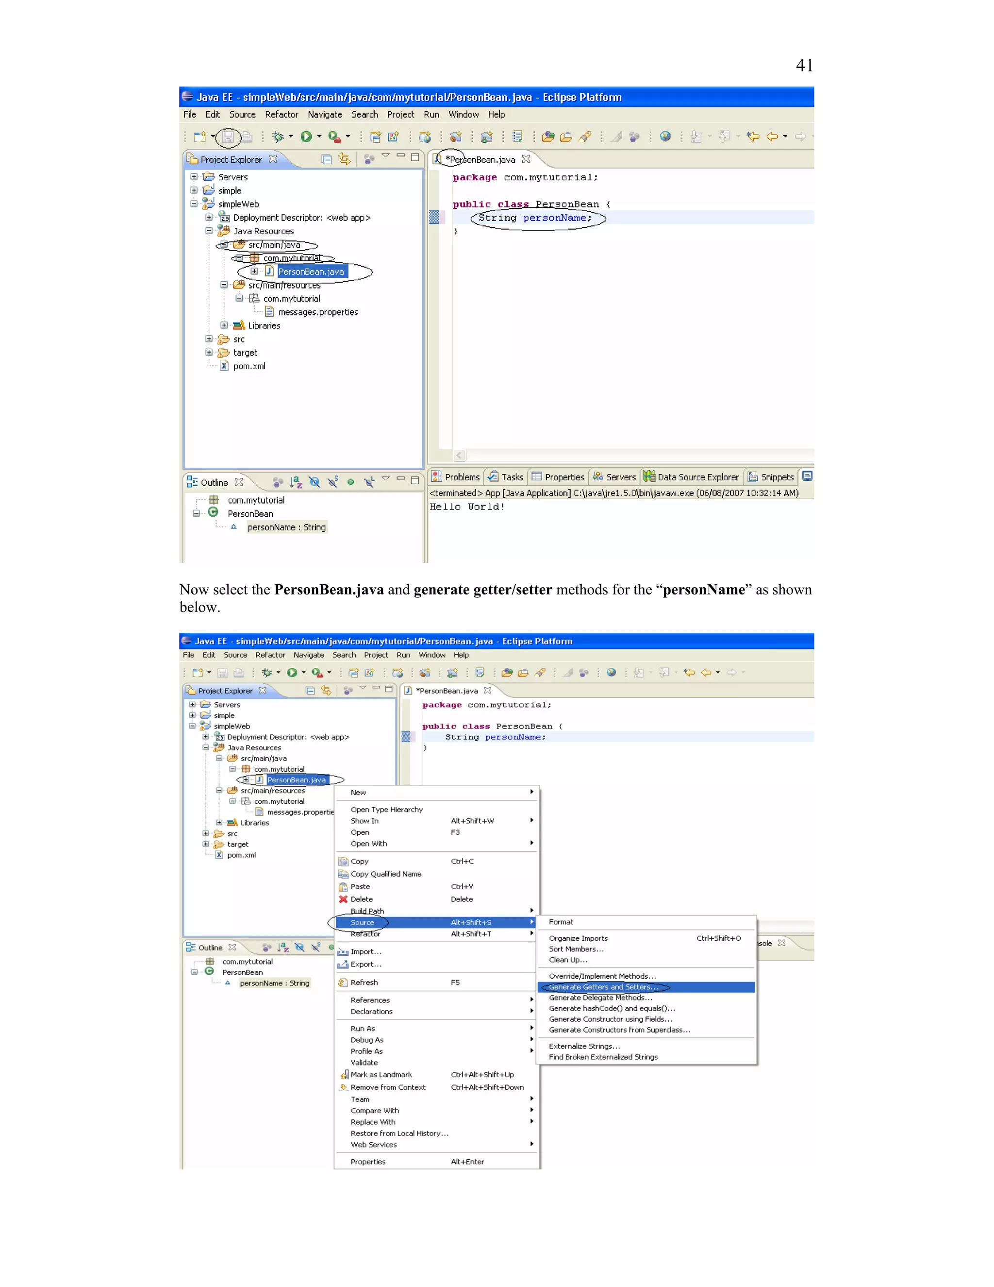Click the Last Edit Location arrow in upper toolbar

(753, 137)
